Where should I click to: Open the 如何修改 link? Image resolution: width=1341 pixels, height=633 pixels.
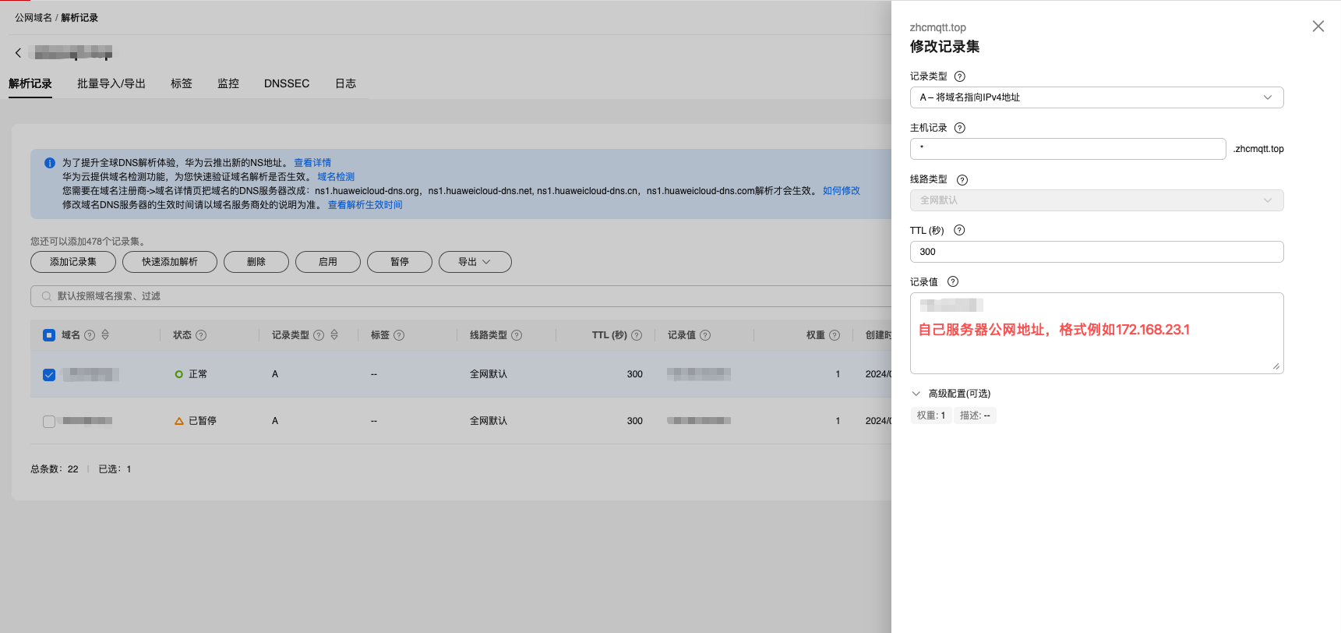pyautogui.click(x=842, y=191)
